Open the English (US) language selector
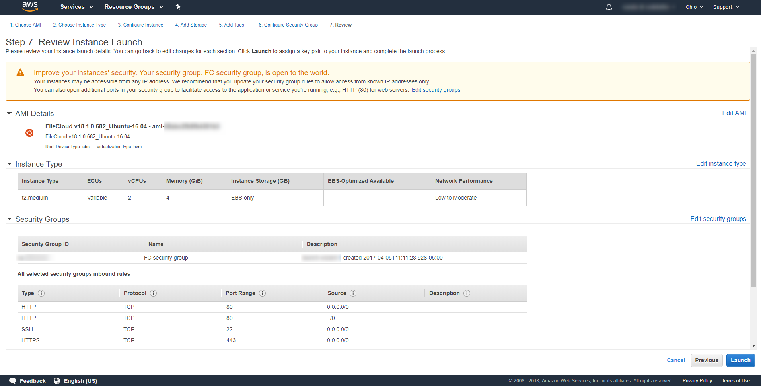 coord(76,381)
